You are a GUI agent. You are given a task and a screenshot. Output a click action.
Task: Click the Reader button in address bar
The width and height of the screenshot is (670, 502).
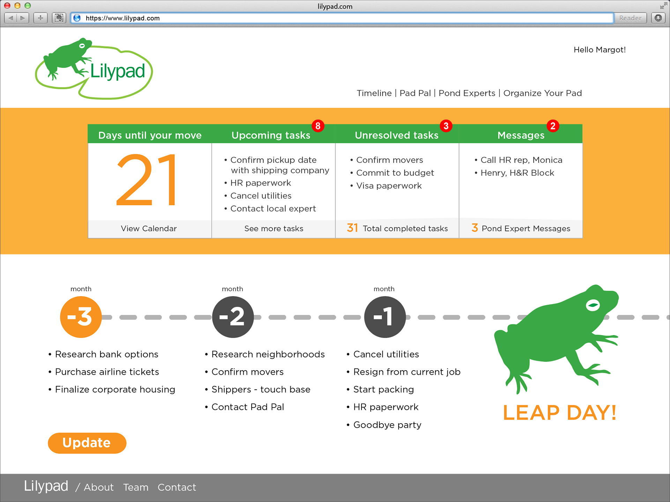[x=630, y=18]
